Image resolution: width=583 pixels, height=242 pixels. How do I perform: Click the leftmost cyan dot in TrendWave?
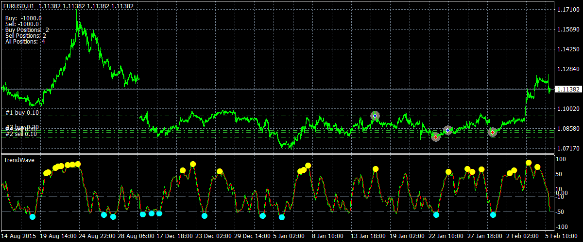[33, 216]
